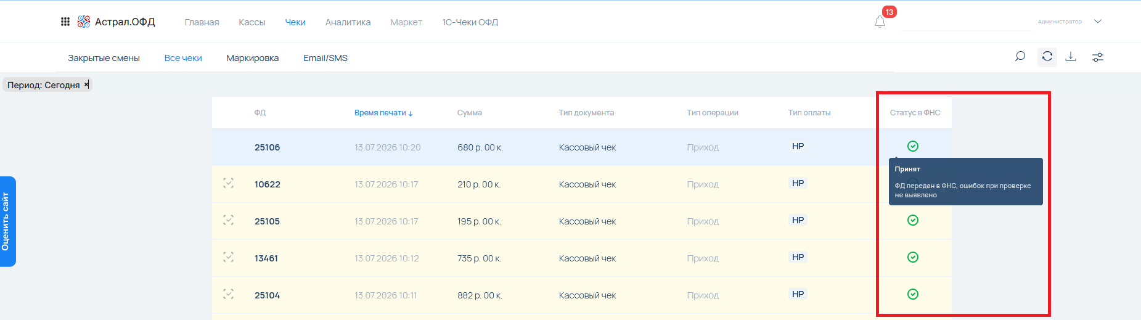Screen dimensions: 1141x320
Task: Click marking icon on row 25104
Action: [x=228, y=294]
